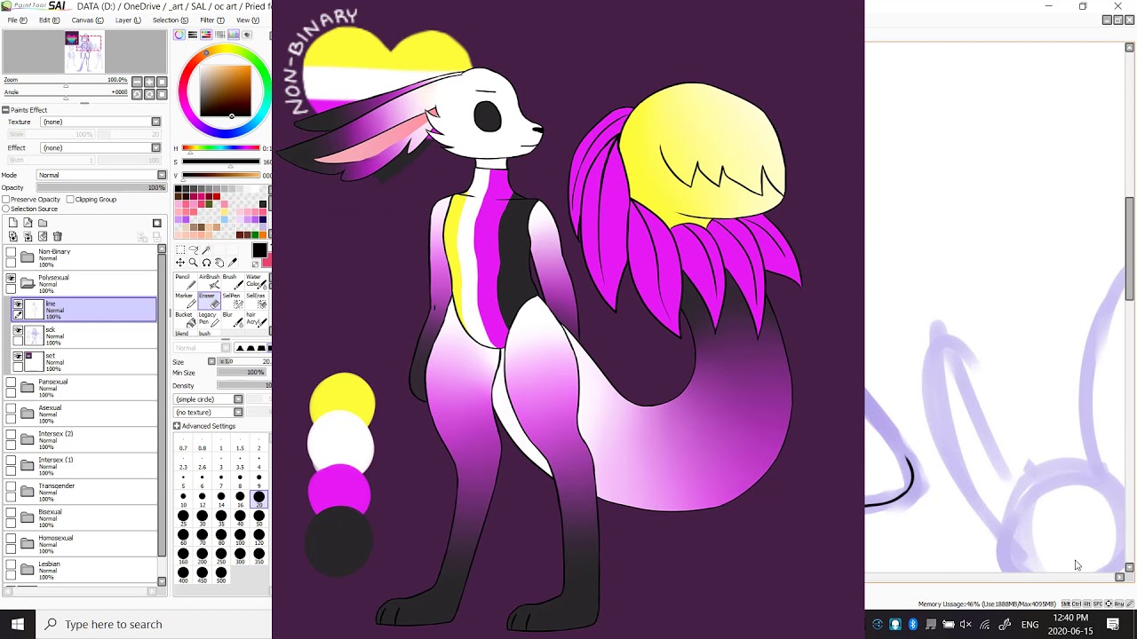Click the navigator canvas thumbnail
This screenshot has height=639, width=1137.
click(x=84, y=52)
